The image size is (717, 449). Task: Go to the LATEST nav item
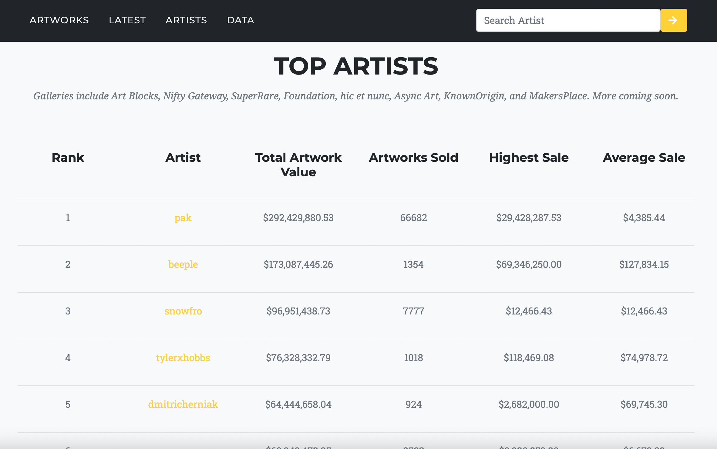coord(127,20)
